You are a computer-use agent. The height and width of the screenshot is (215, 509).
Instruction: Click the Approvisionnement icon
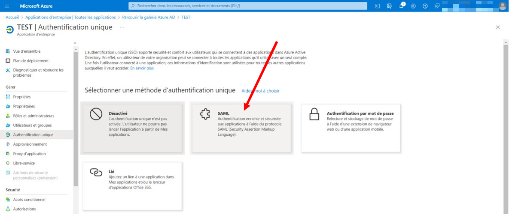pos(8,144)
